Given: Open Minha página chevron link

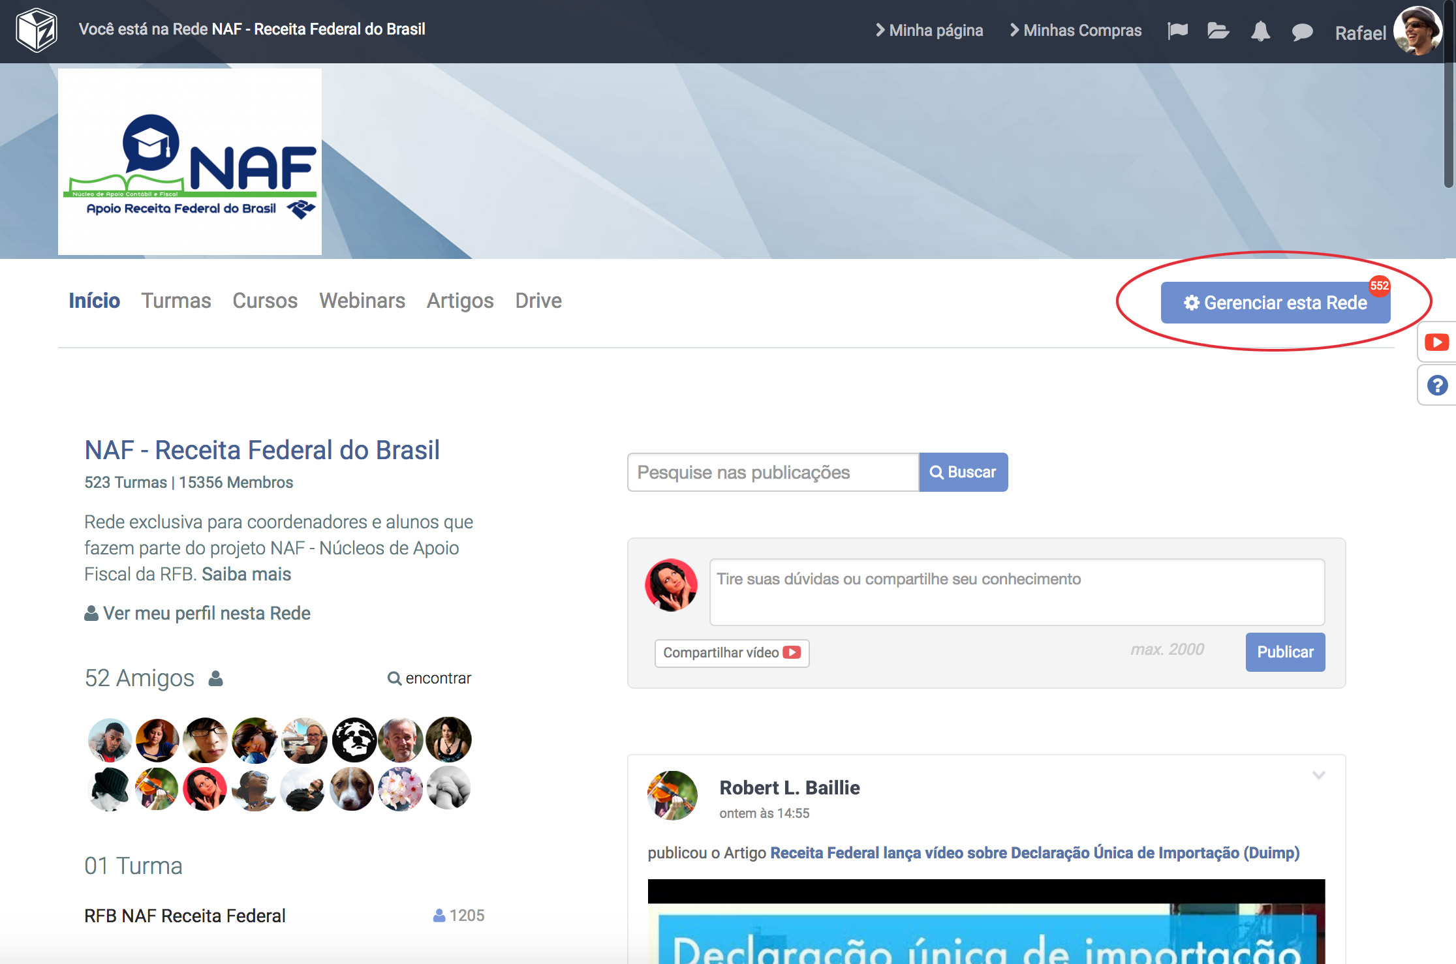Looking at the screenshot, I should (x=929, y=31).
